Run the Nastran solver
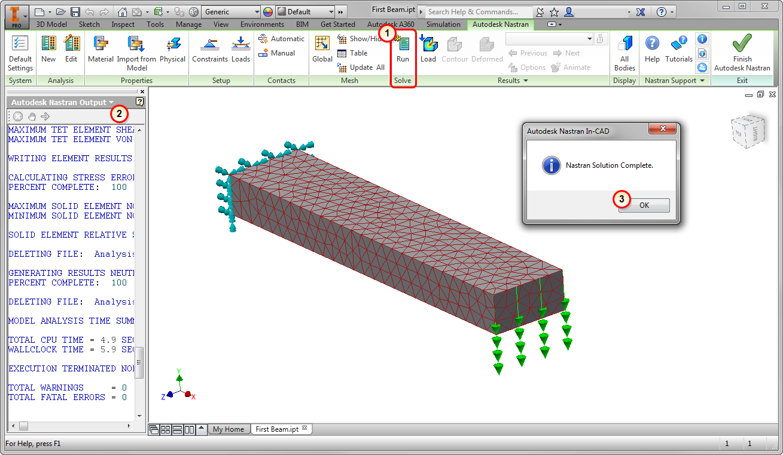The width and height of the screenshot is (783, 455). coord(403,50)
